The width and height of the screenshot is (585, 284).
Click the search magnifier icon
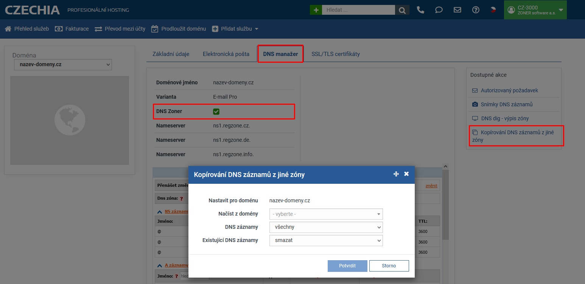click(x=402, y=10)
